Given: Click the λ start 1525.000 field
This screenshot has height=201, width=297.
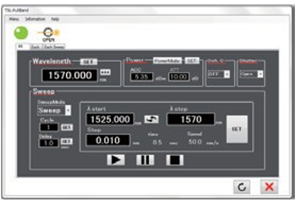Looking at the screenshot, I should tap(110, 119).
